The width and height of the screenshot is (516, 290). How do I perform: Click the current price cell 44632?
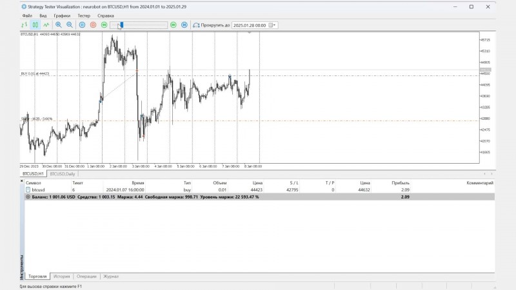(364, 189)
